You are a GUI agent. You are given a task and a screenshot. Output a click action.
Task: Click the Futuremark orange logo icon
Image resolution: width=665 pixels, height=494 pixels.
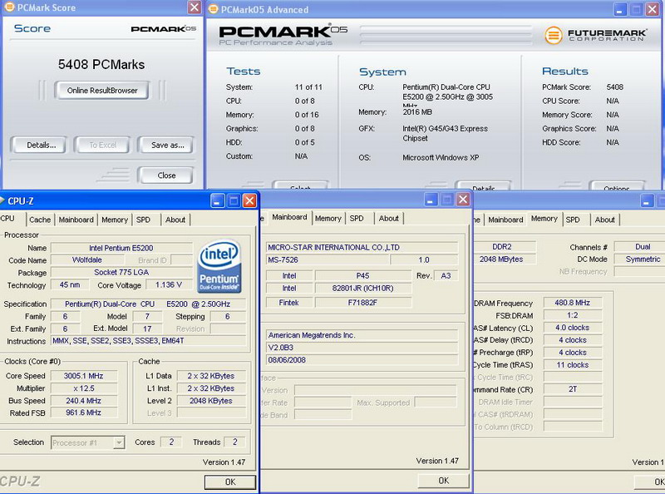[x=553, y=35]
